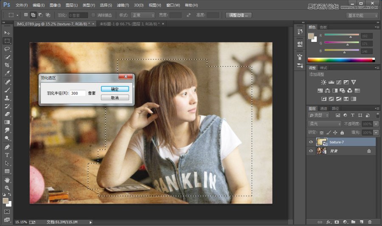Select the Gradient tool

click(7, 122)
